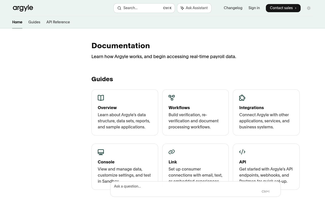This screenshot has height=203, width=325.
Task: Open the Console card title
Action: pos(106,162)
